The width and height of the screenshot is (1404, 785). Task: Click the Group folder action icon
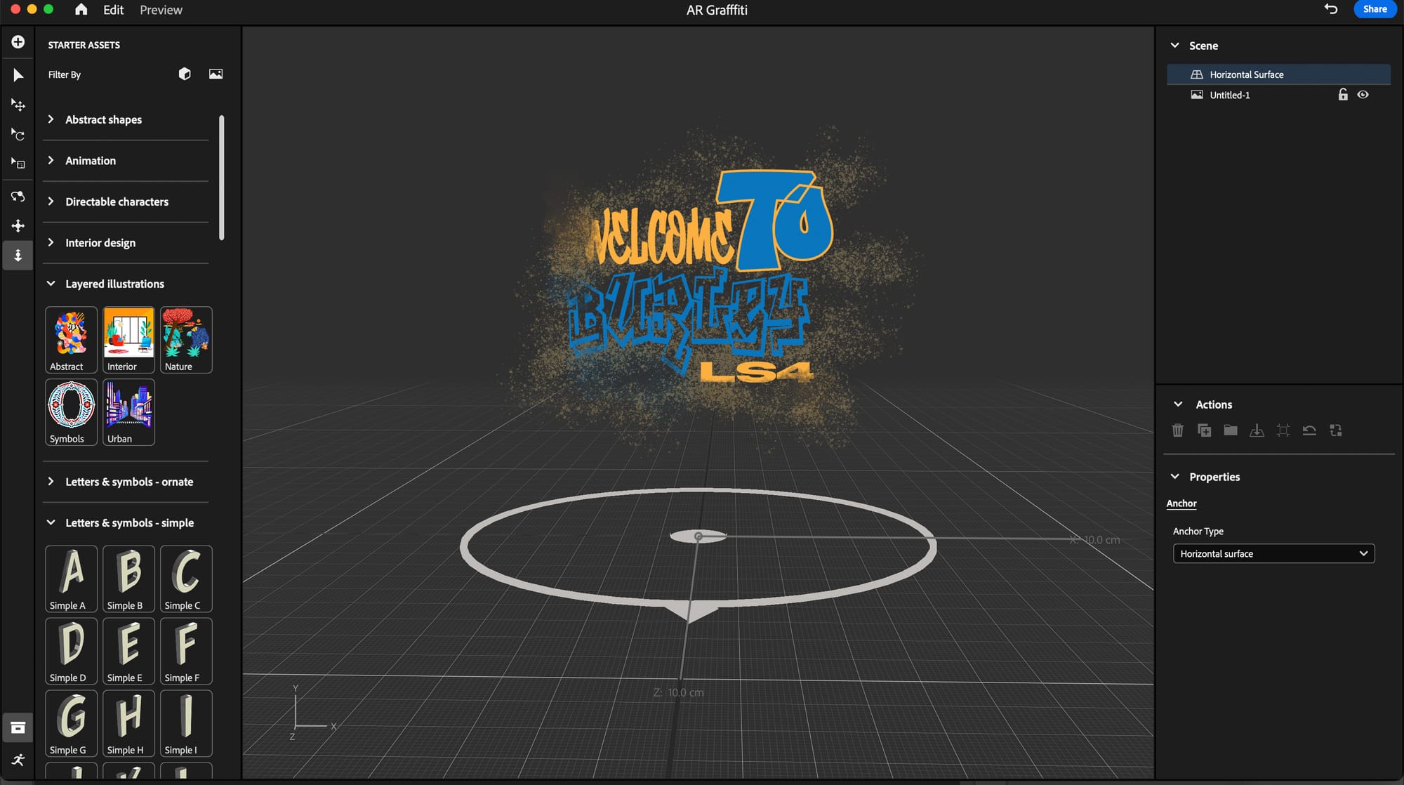[x=1231, y=430]
